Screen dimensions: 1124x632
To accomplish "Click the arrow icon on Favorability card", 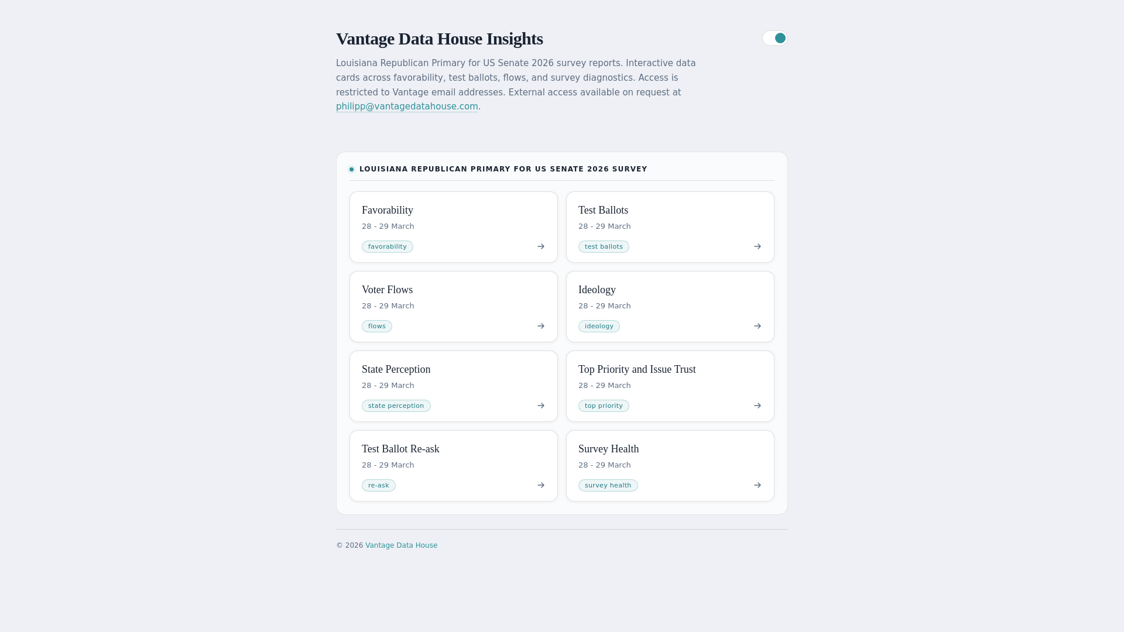I will click(541, 246).
